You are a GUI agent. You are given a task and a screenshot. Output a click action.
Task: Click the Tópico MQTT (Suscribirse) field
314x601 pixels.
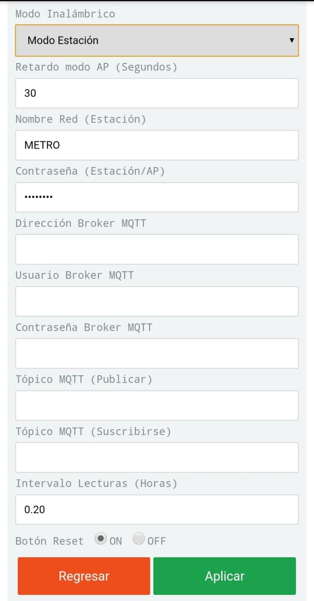click(157, 457)
